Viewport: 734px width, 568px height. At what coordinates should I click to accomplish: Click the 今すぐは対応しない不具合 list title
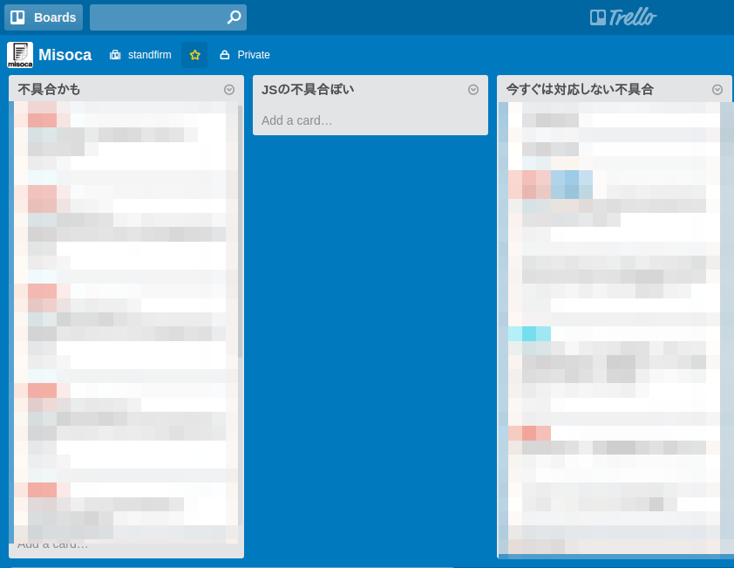point(580,90)
